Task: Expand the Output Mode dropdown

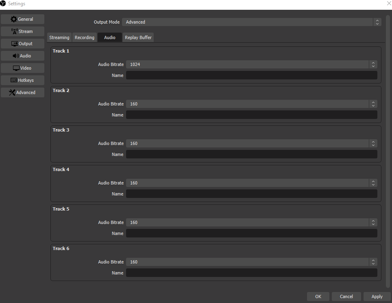Action: pyautogui.click(x=251, y=22)
